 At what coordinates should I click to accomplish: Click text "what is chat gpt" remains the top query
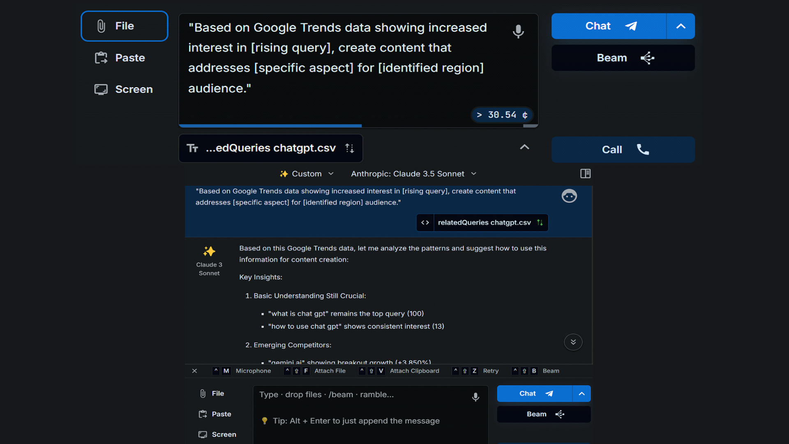click(346, 314)
